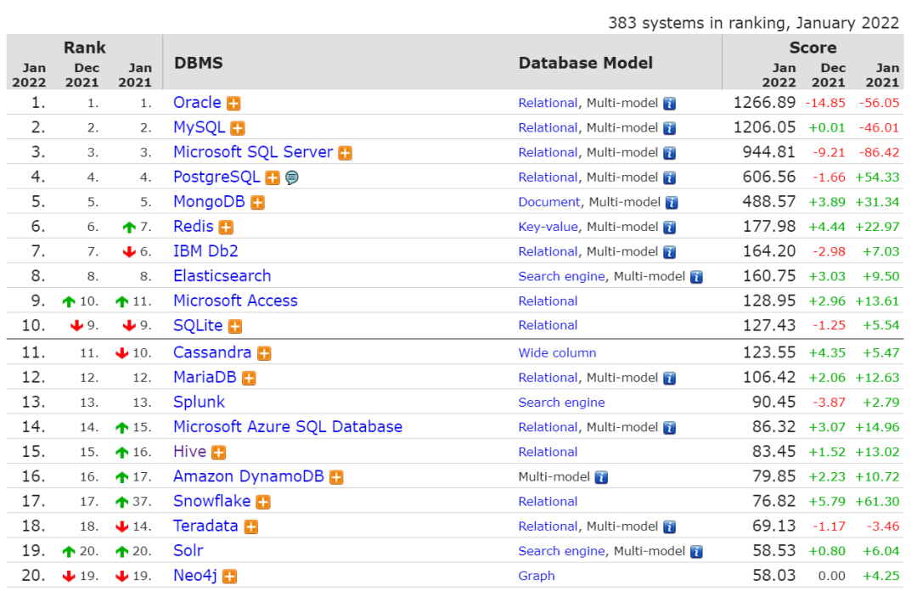Click the info icon in MongoDB's row
Viewport: 917px width, 591px height.
pyautogui.click(x=672, y=202)
